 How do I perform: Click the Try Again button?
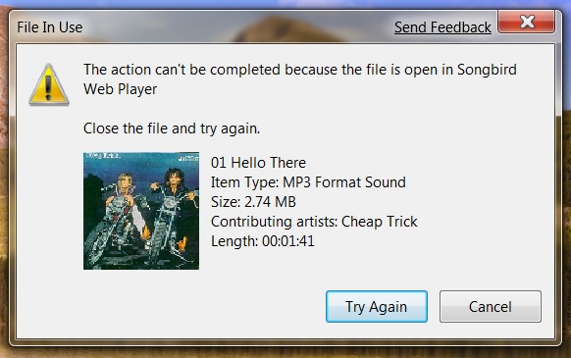pyautogui.click(x=377, y=306)
